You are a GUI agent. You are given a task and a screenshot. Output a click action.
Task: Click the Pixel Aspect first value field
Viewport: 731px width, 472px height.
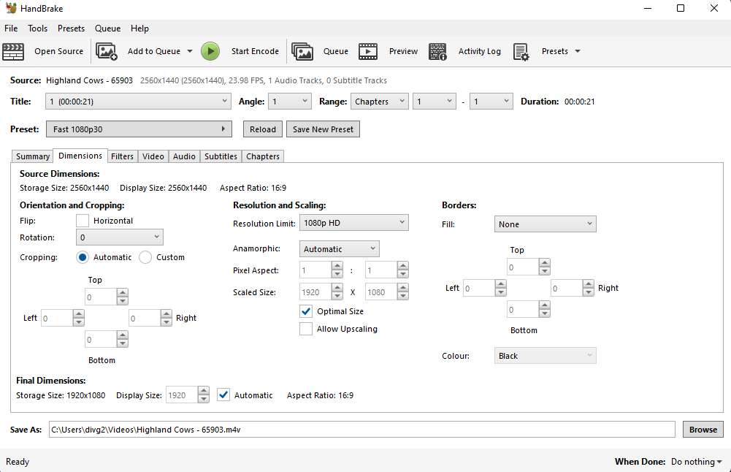tap(315, 270)
